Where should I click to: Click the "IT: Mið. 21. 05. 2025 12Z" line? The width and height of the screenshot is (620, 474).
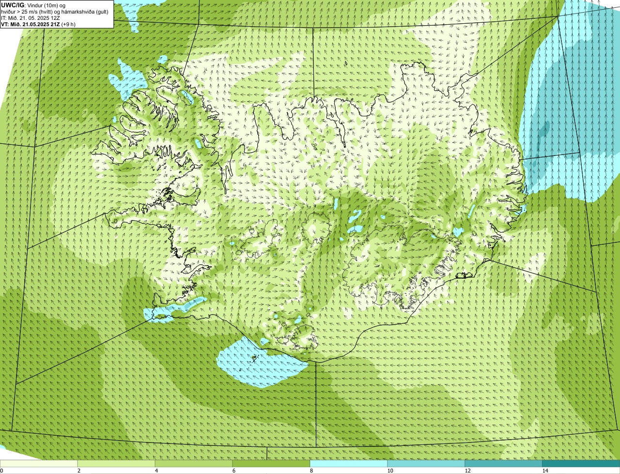[x=31, y=18]
